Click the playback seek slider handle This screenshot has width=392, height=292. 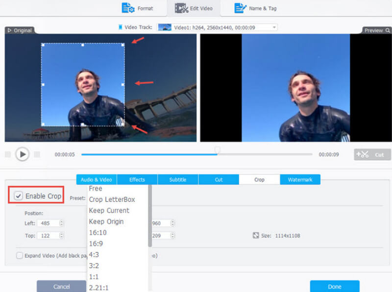pos(218,149)
